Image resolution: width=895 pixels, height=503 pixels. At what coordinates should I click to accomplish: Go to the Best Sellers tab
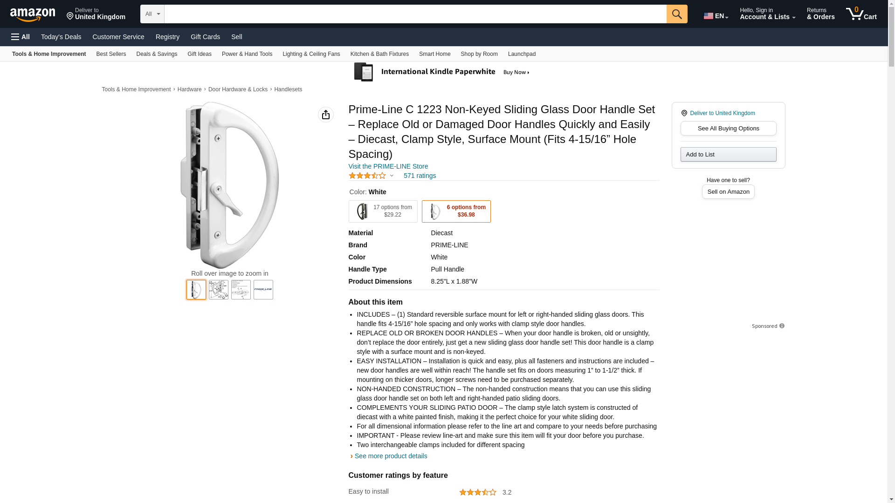[x=111, y=54]
